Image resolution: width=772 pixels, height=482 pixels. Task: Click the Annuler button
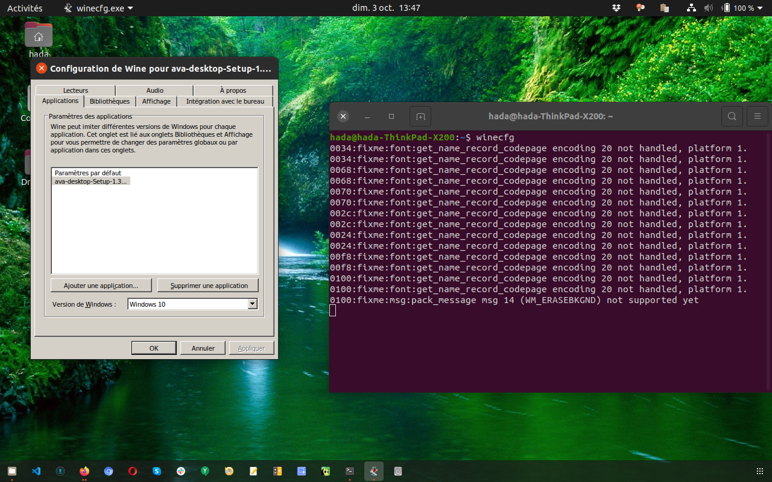pyautogui.click(x=203, y=348)
